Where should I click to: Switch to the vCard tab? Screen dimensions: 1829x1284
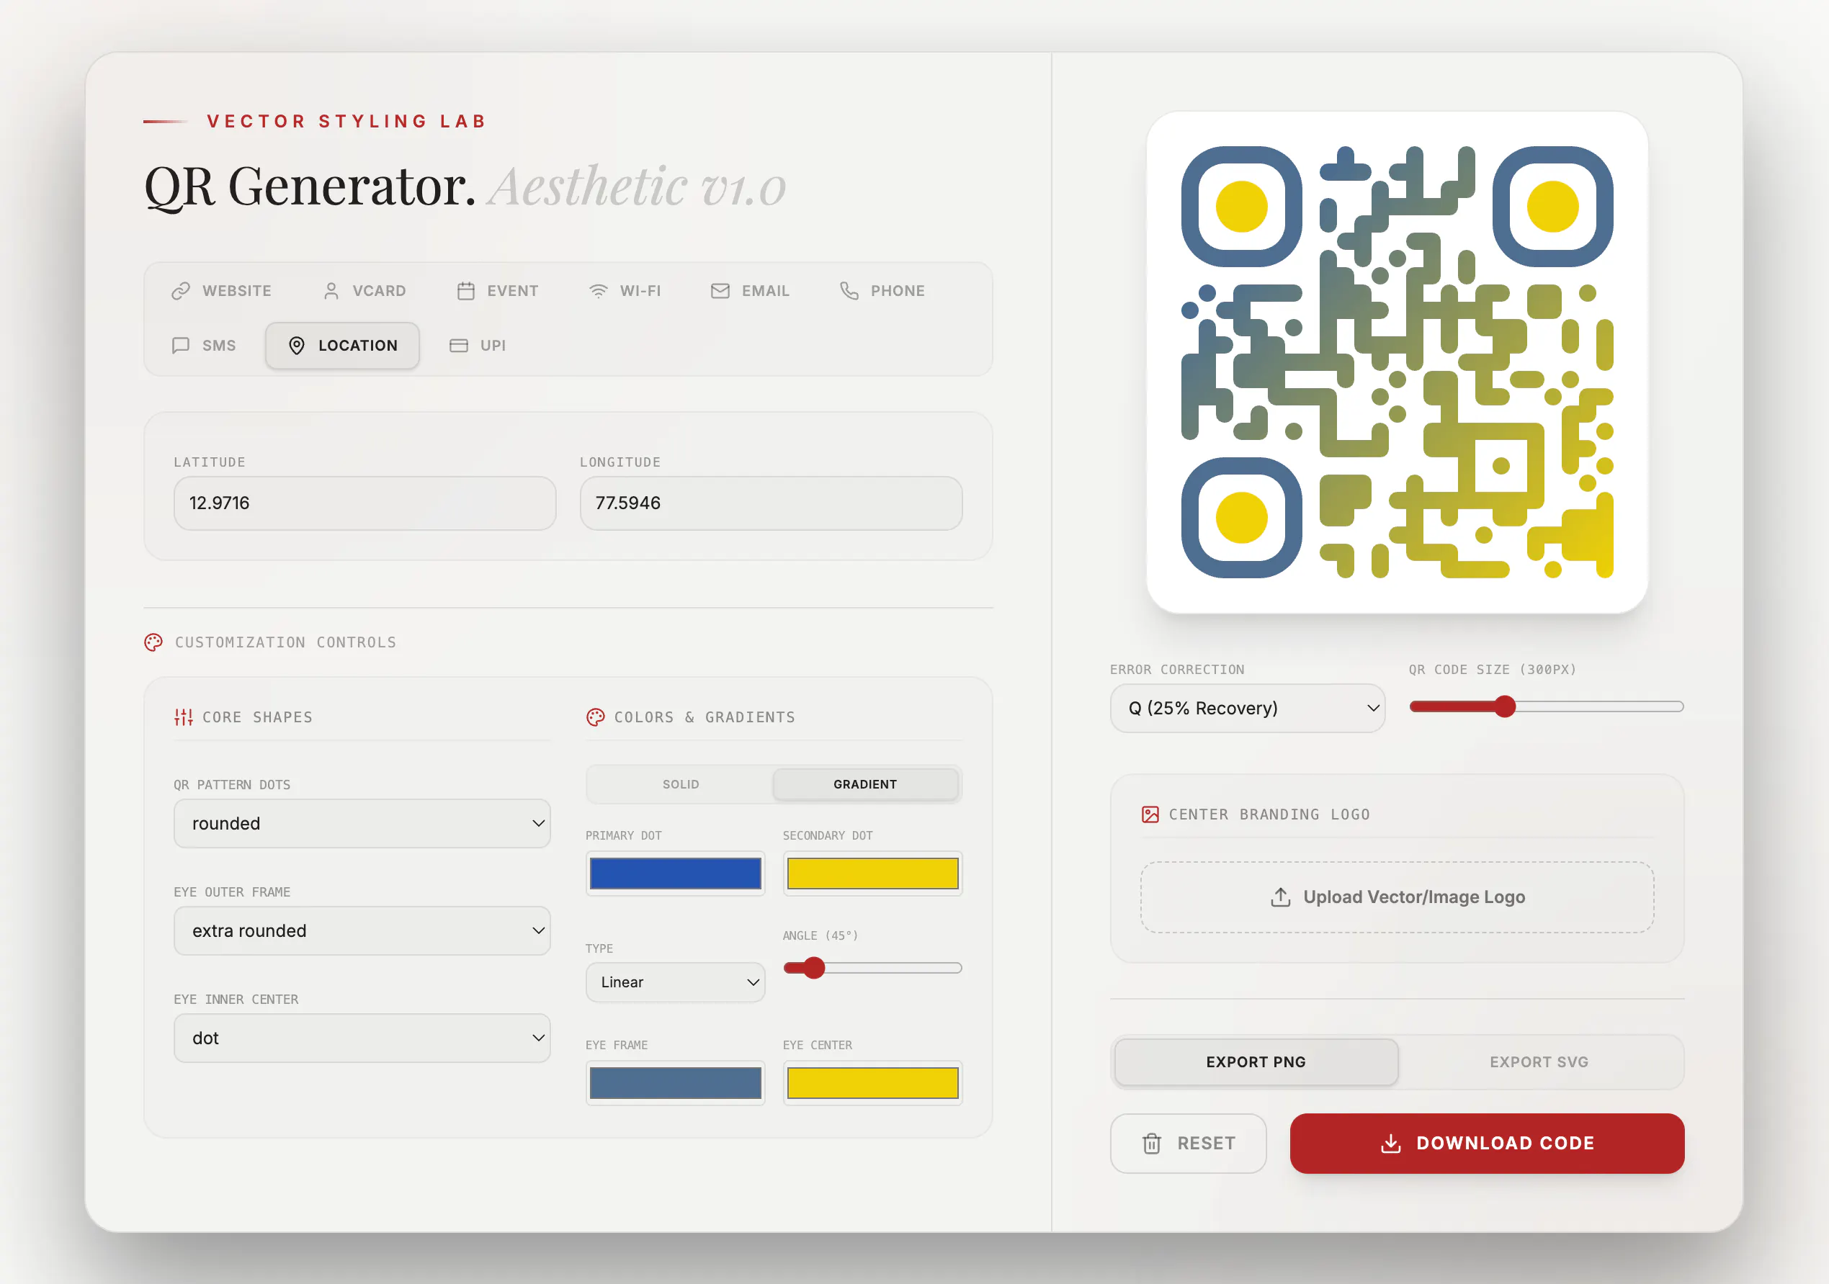[365, 291]
